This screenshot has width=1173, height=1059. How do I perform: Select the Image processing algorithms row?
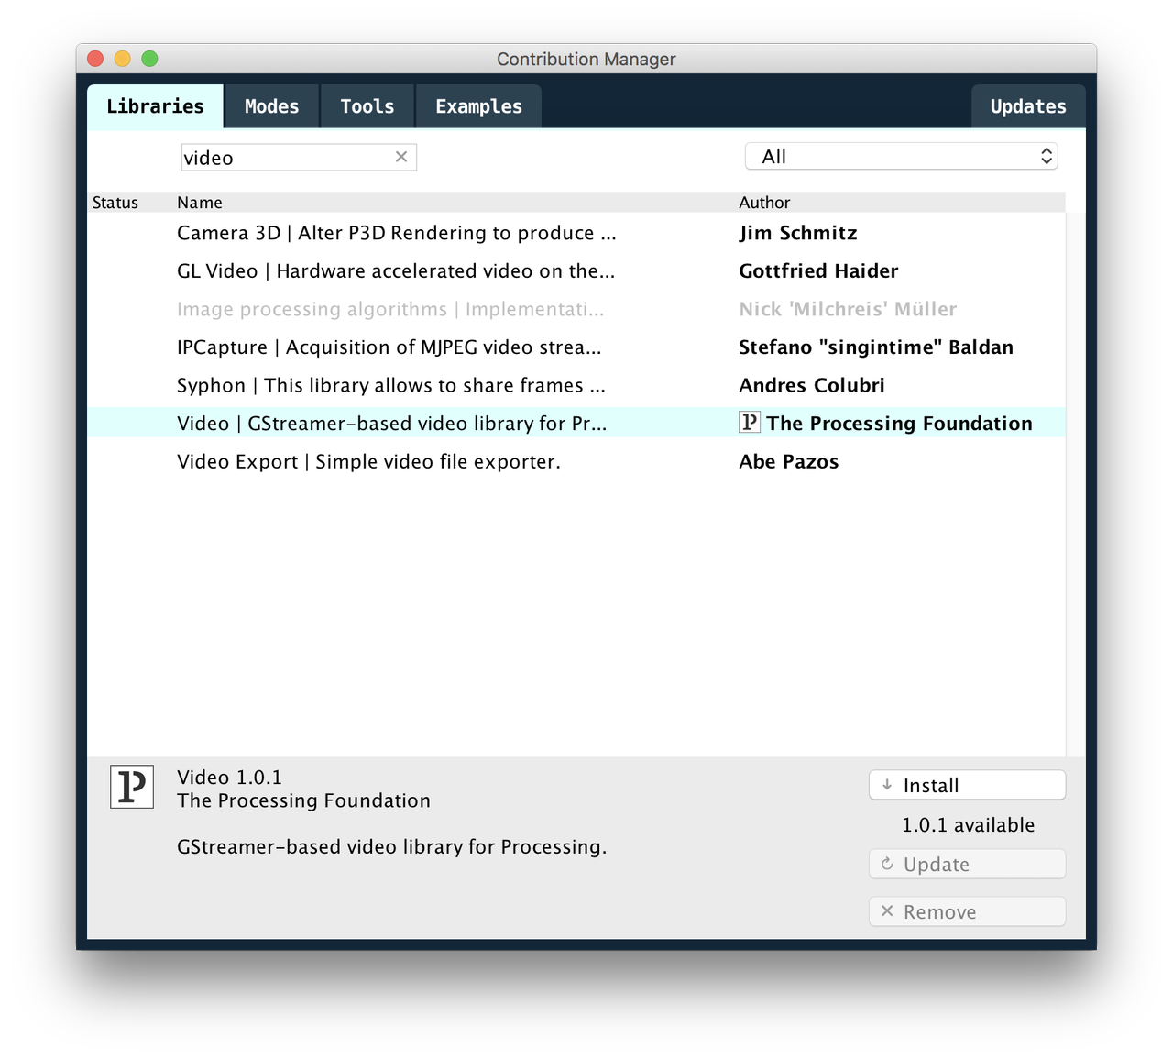pyautogui.click(x=390, y=310)
